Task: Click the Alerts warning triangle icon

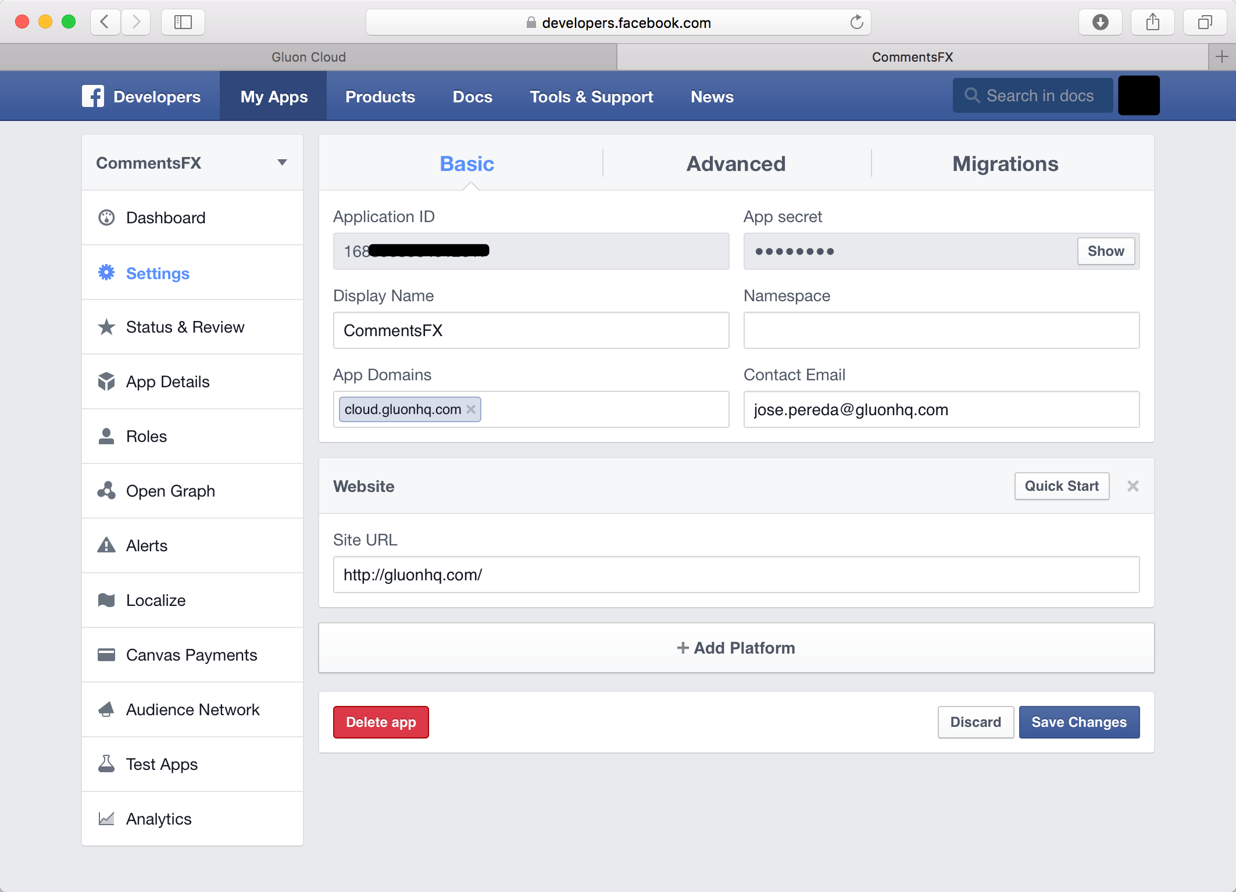Action: click(106, 545)
